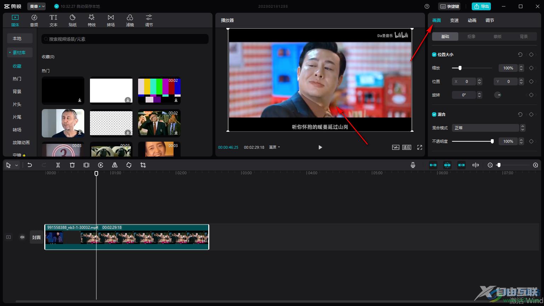Open the 菜单 dropdown menu
This screenshot has height=306, width=544.
coord(36,6)
